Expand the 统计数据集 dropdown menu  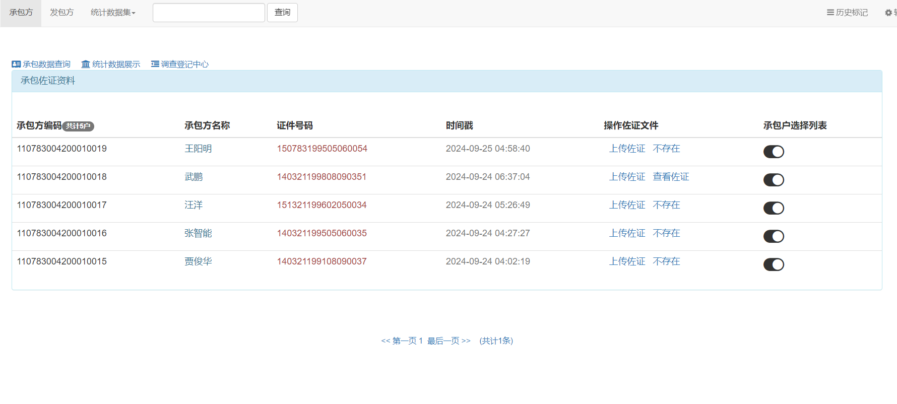(x=113, y=13)
